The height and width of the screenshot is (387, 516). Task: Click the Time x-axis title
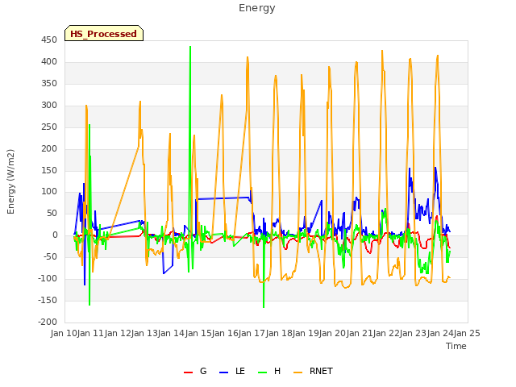[456, 346]
